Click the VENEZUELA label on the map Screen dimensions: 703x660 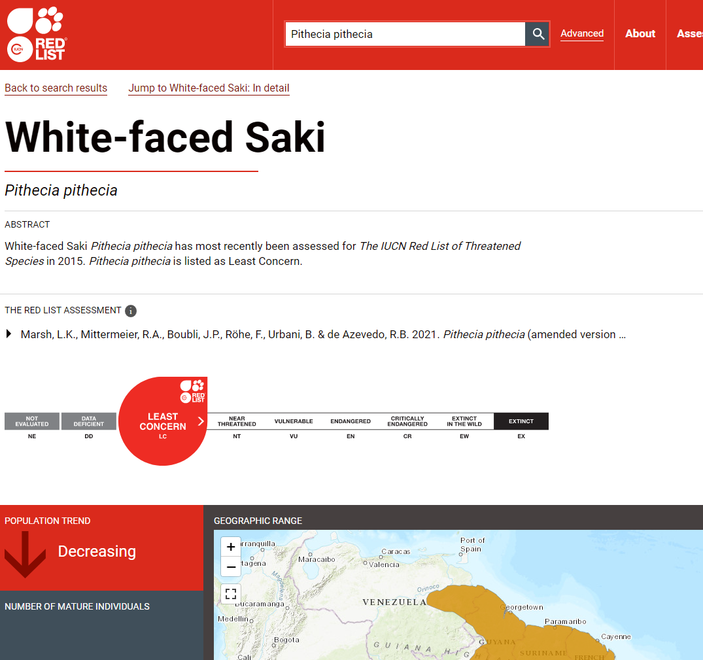click(x=394, y=602)
